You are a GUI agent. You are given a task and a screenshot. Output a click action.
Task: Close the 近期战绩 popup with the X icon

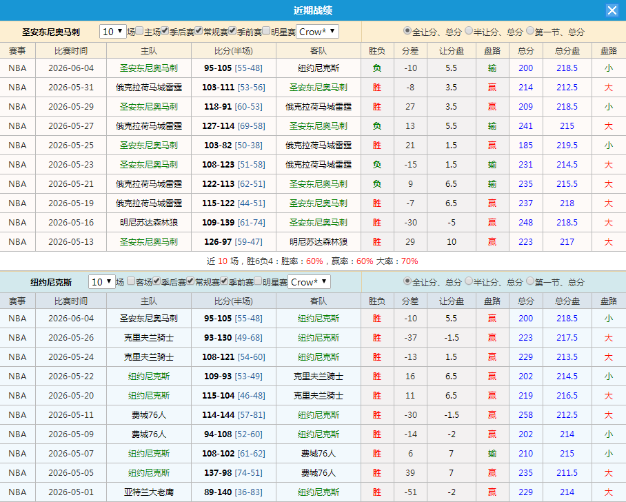(x=612, y=10)
